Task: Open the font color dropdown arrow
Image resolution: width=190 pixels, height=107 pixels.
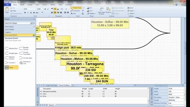Action: (44, 12)
